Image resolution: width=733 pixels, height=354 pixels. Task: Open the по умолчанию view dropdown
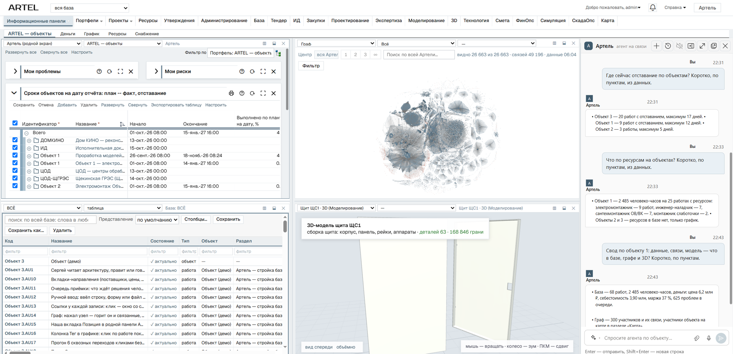157,220
